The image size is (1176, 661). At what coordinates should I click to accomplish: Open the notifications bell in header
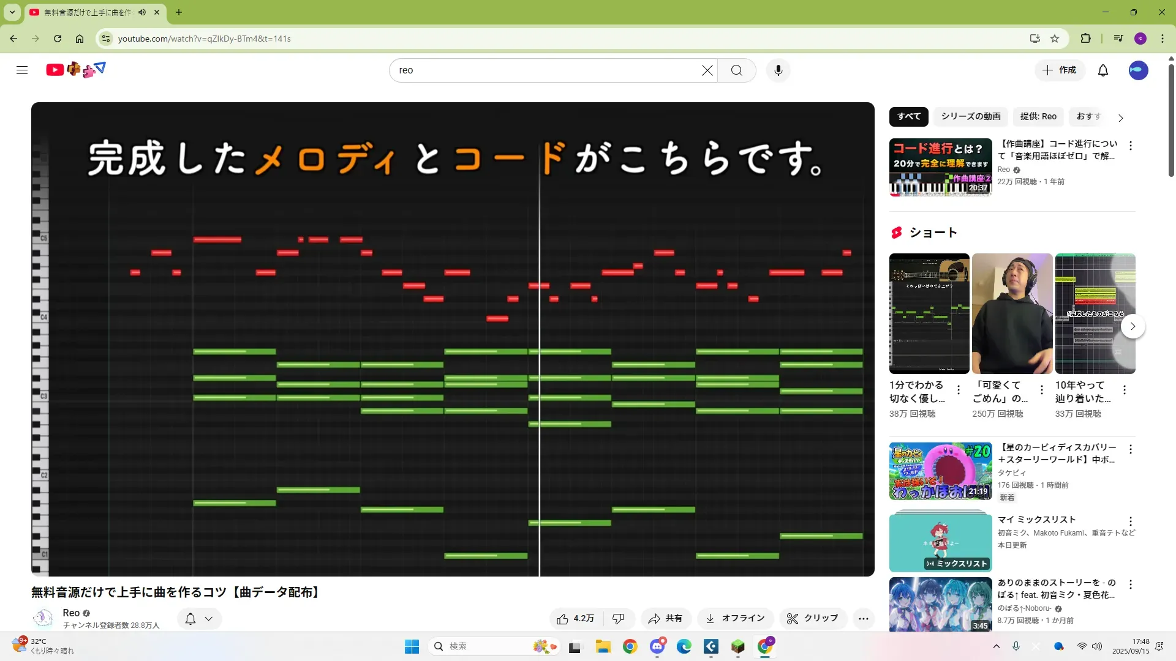(1102, 70)
